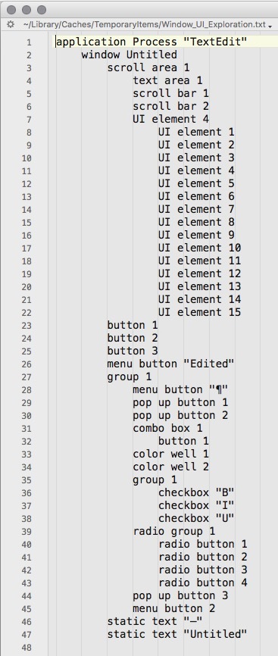Click the 'UI element 15' text line
The image size is (278, 656).
click(x=200, y=313)
